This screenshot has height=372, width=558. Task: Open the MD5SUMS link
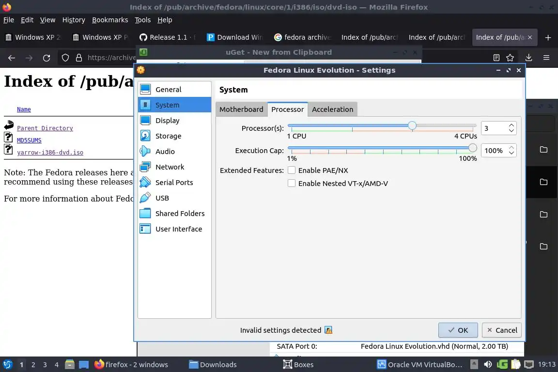(x=29, y=140)
